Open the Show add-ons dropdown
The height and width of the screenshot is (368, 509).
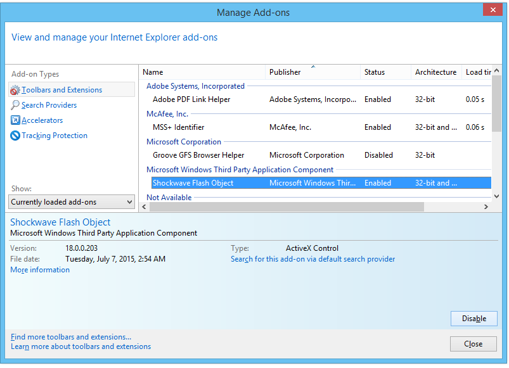click(x=72, y=202)
